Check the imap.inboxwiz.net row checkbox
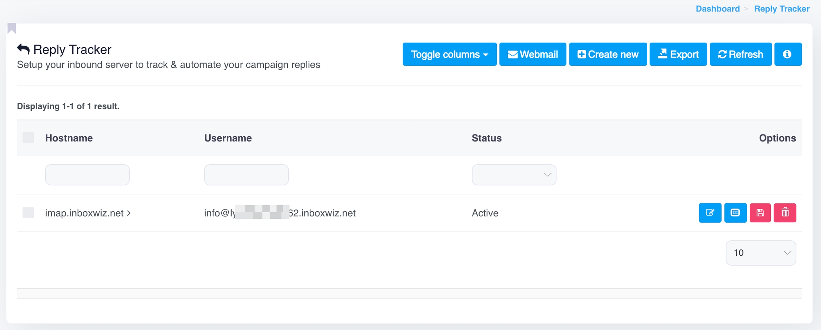Screen dimensions: 821x330 (28, 213)
